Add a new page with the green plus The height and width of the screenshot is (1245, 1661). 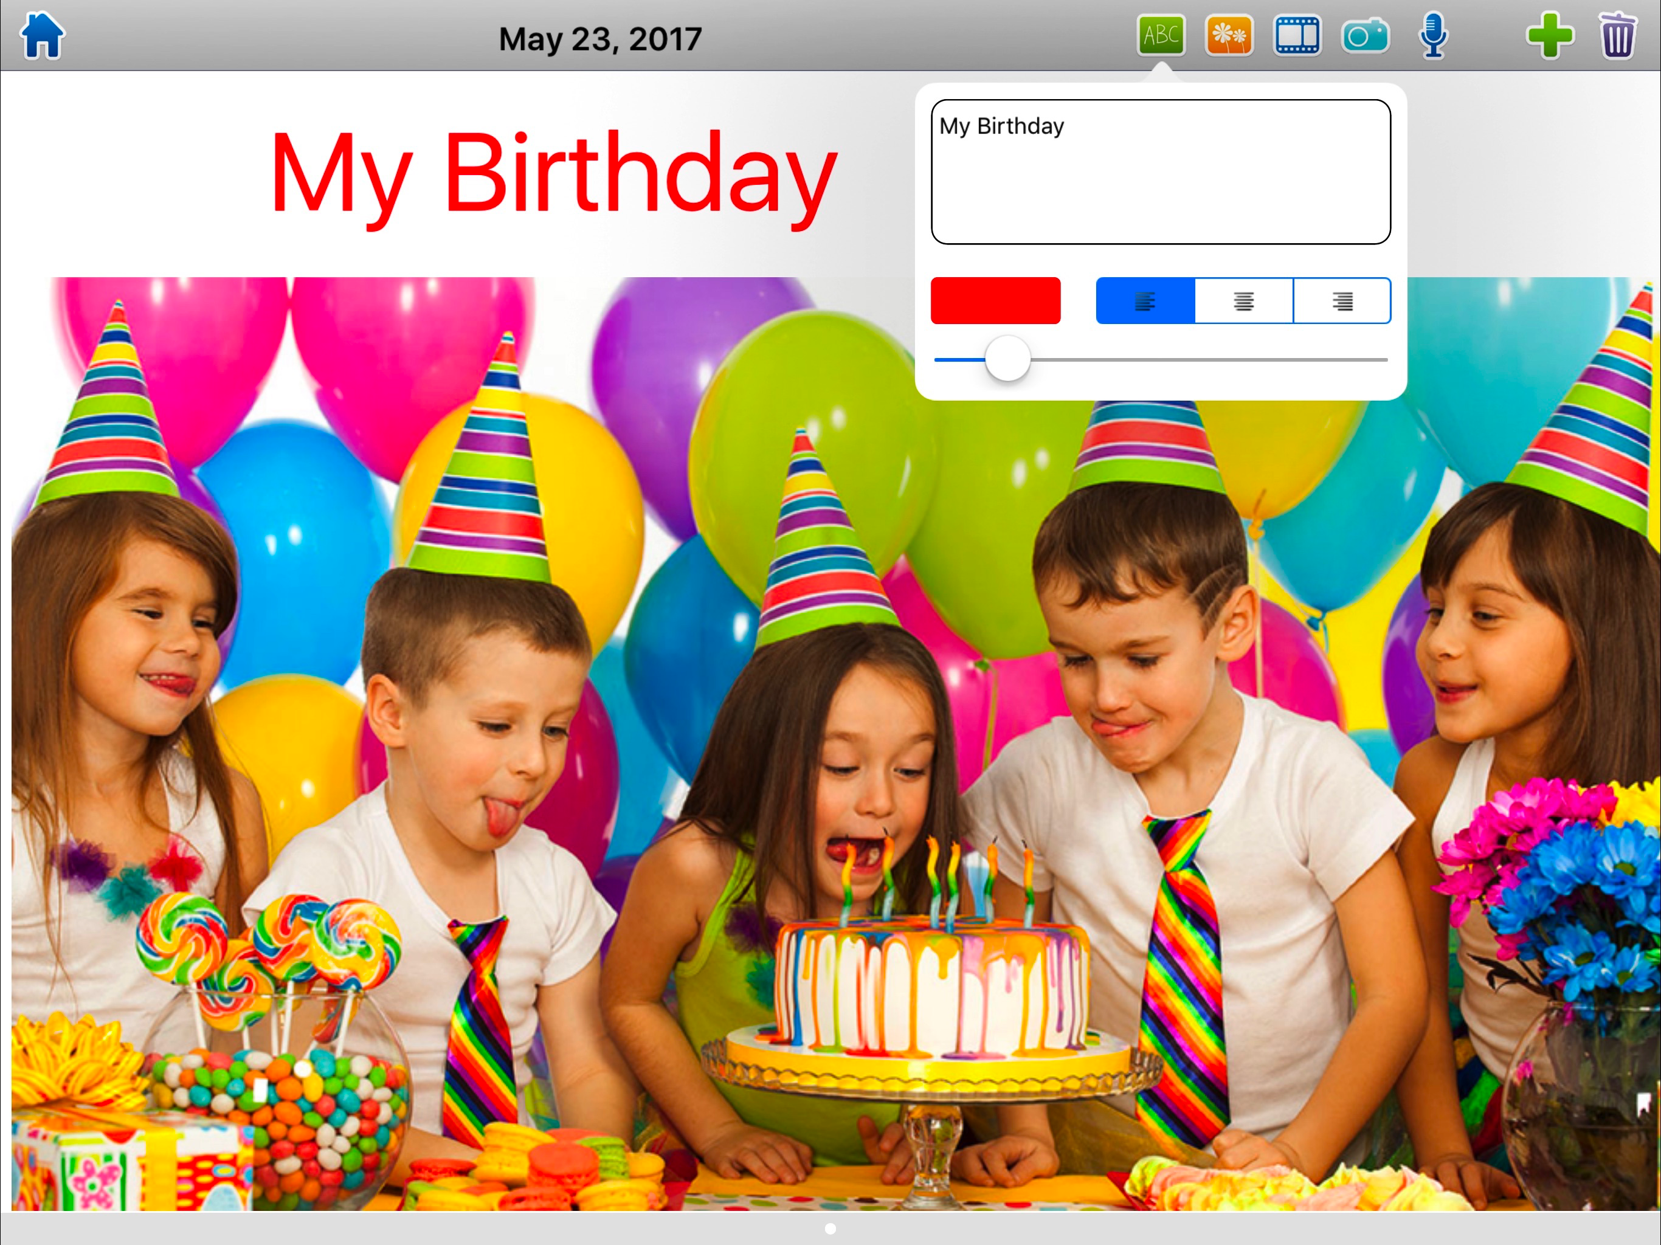coord(1549,35)
